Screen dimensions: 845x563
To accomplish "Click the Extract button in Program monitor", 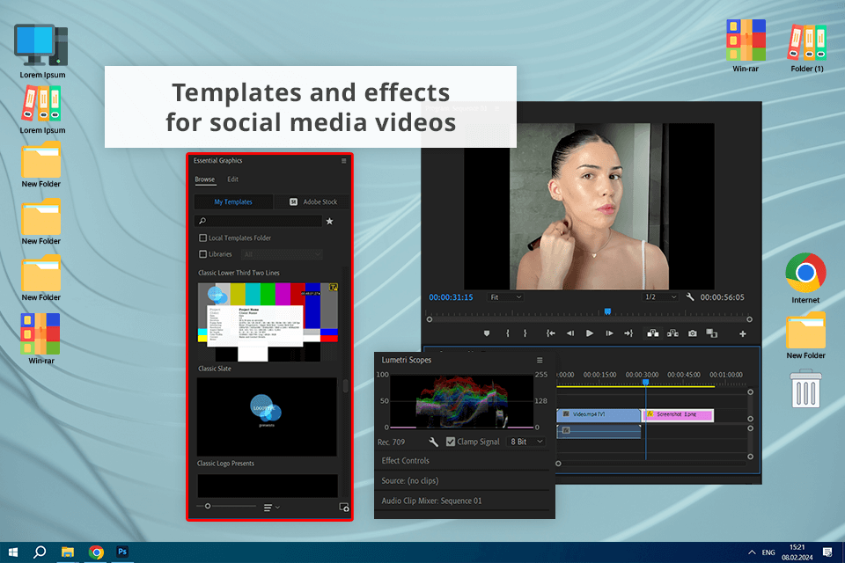I will pyautogui.click(x=672, y=333).
